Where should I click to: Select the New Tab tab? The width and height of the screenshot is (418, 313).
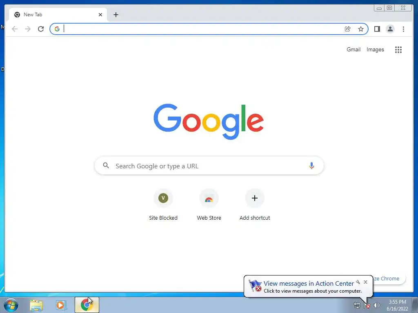point(58,15)
